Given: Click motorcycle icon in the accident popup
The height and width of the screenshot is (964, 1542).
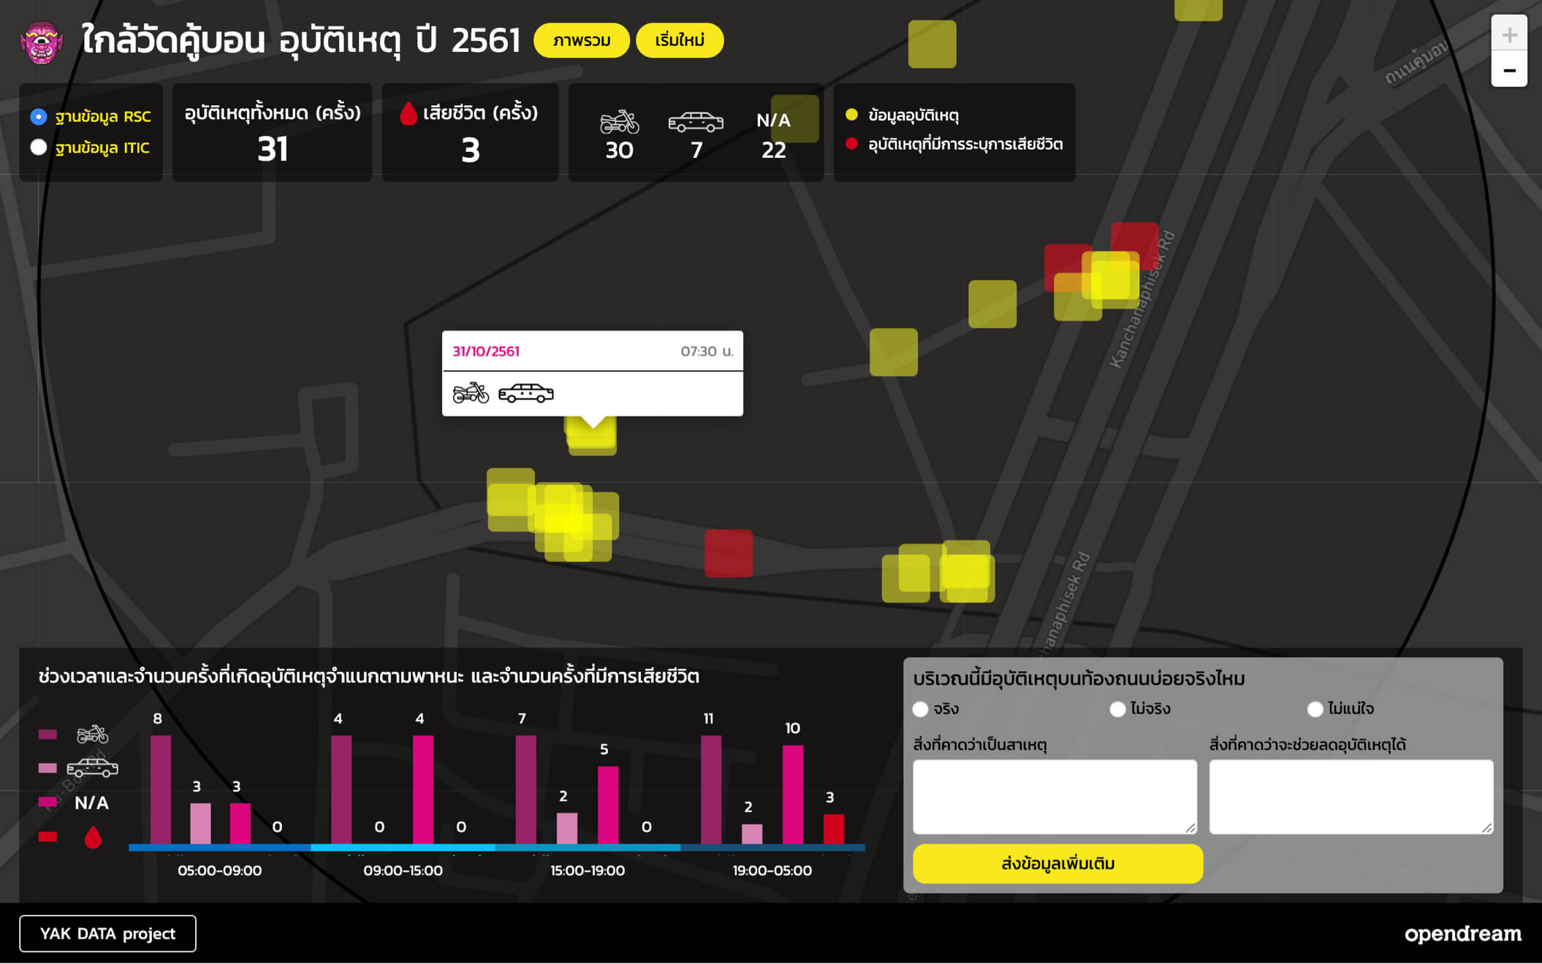Looking at the screenshot, I should coord(471,393).
